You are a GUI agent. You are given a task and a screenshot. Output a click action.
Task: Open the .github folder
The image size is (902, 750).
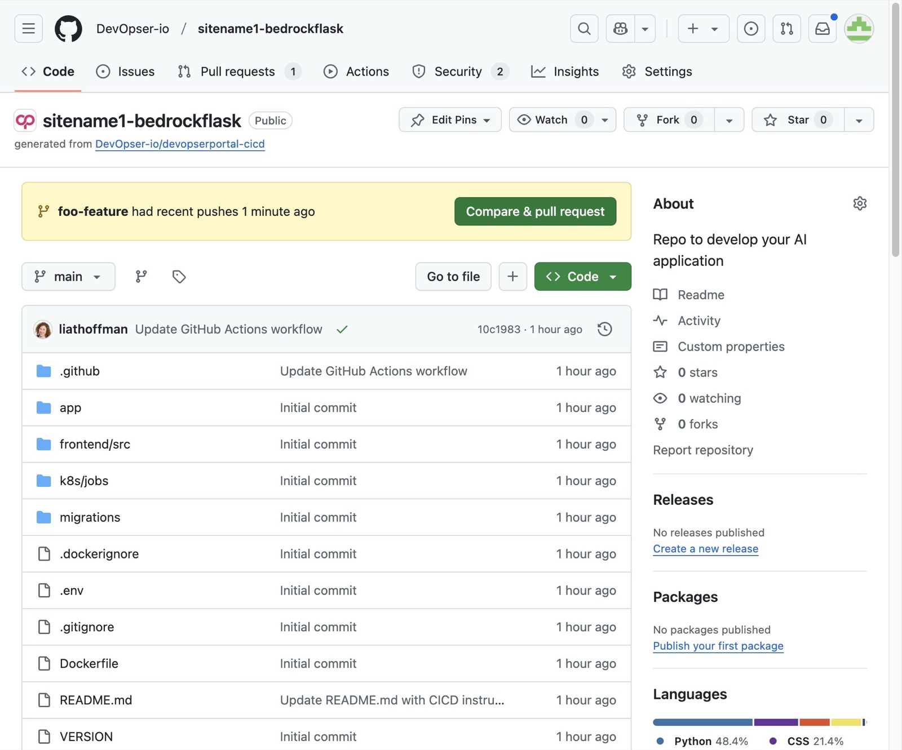click(x=79, y=371)
